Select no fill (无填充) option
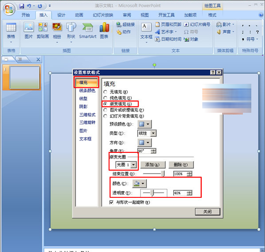Screen dimensions: 265x252 pyautogui.click(x=115, y=92)
